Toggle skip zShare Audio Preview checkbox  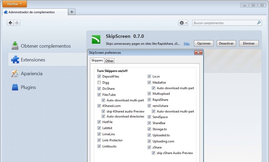pos(153,153)
